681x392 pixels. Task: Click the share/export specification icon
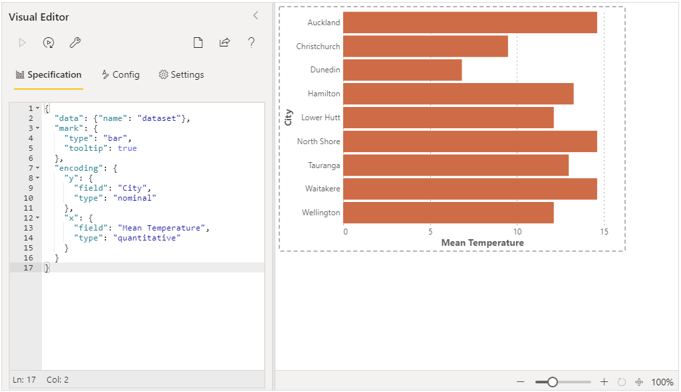225,43
